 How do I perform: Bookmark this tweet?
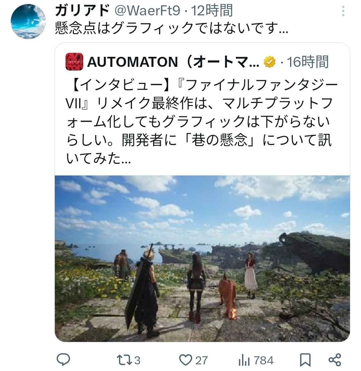(305, 360)
